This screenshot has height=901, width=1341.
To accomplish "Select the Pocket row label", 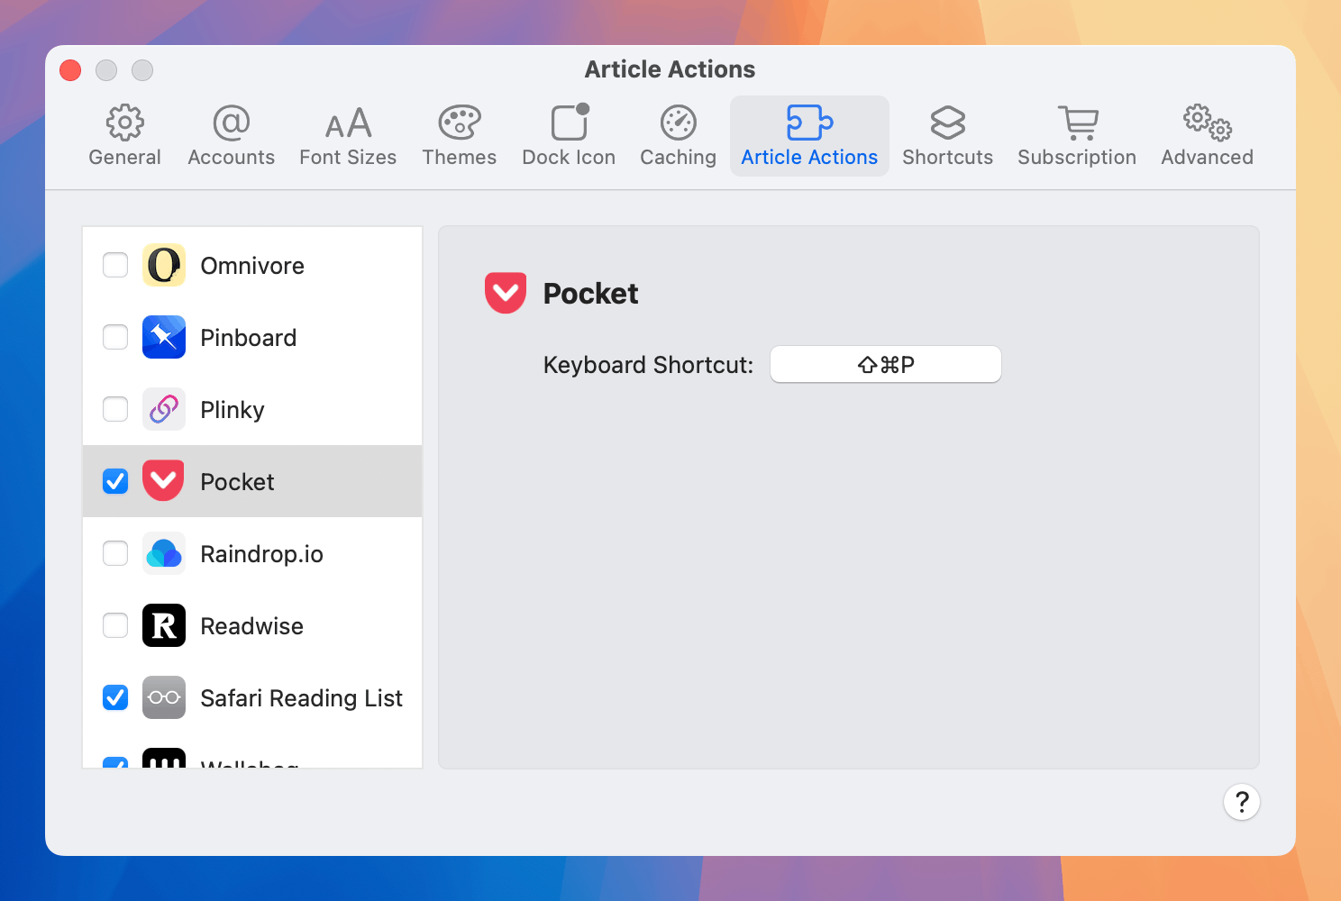I will tap(237, 482).
